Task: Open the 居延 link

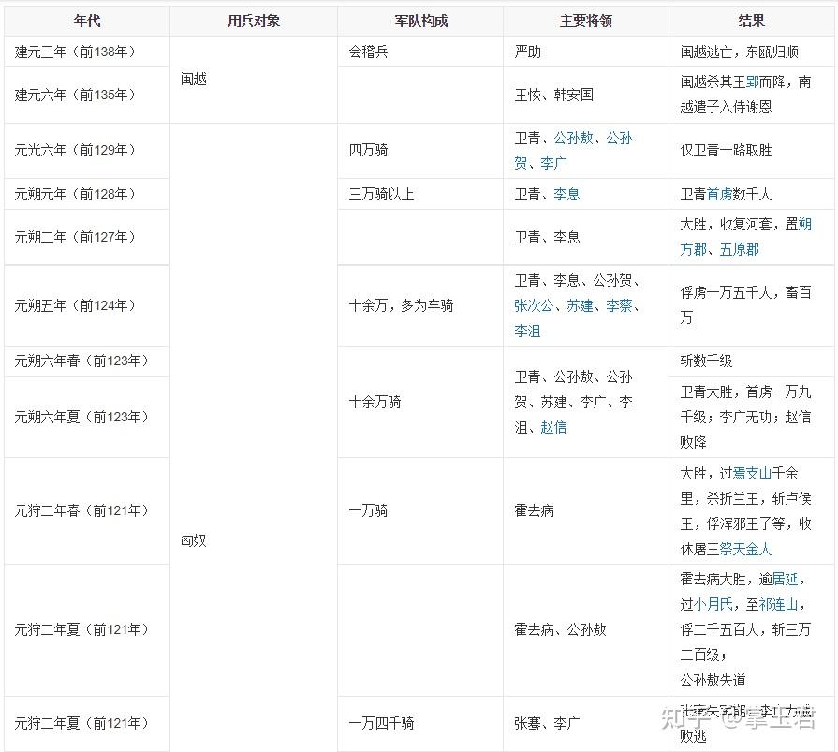Action: click(785, 579)
